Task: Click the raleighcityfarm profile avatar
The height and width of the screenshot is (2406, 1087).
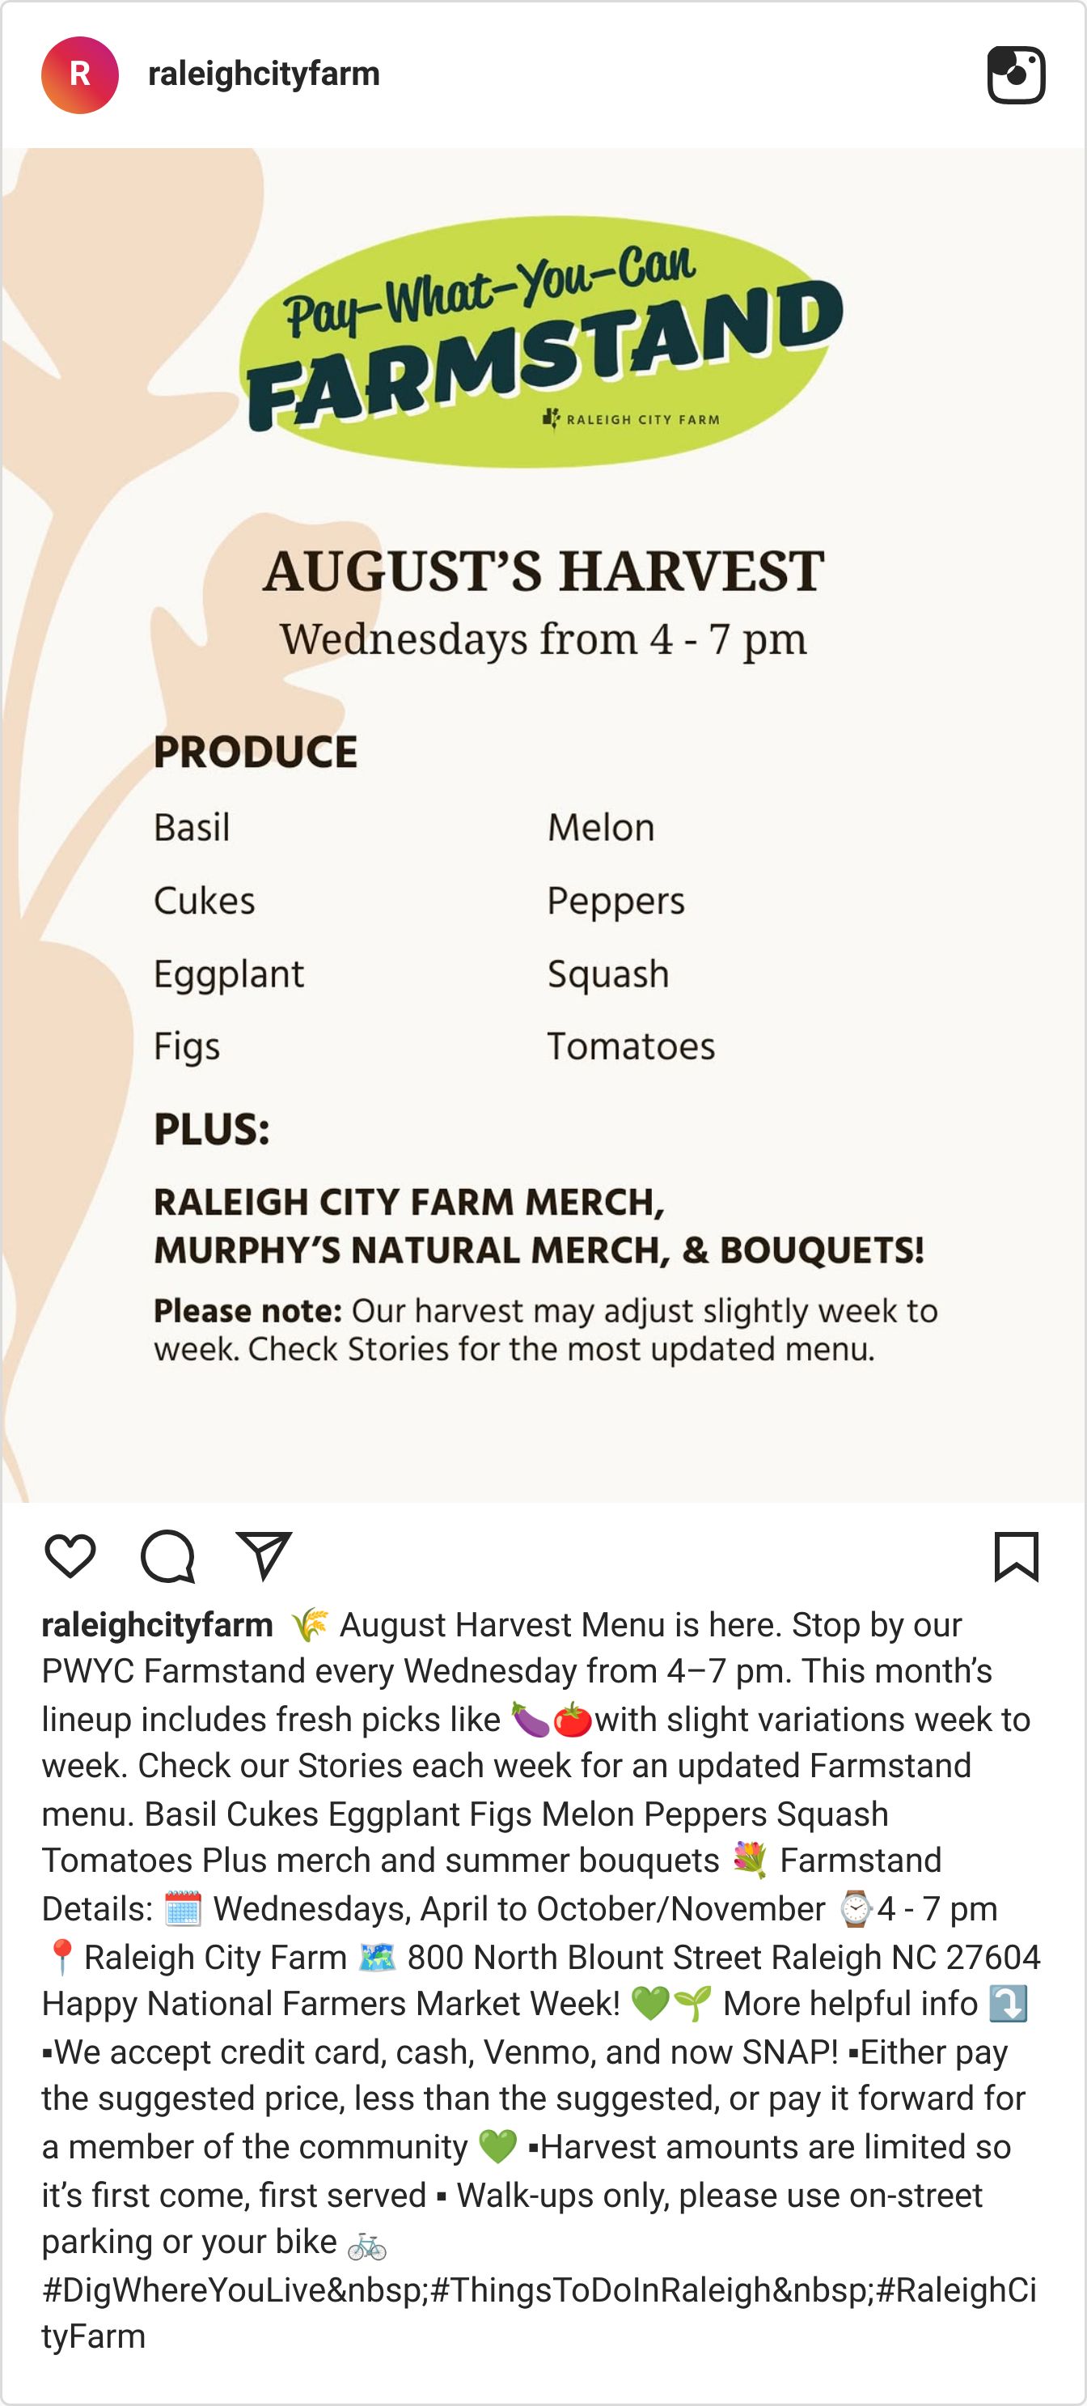Action: (x=80, y=74)
